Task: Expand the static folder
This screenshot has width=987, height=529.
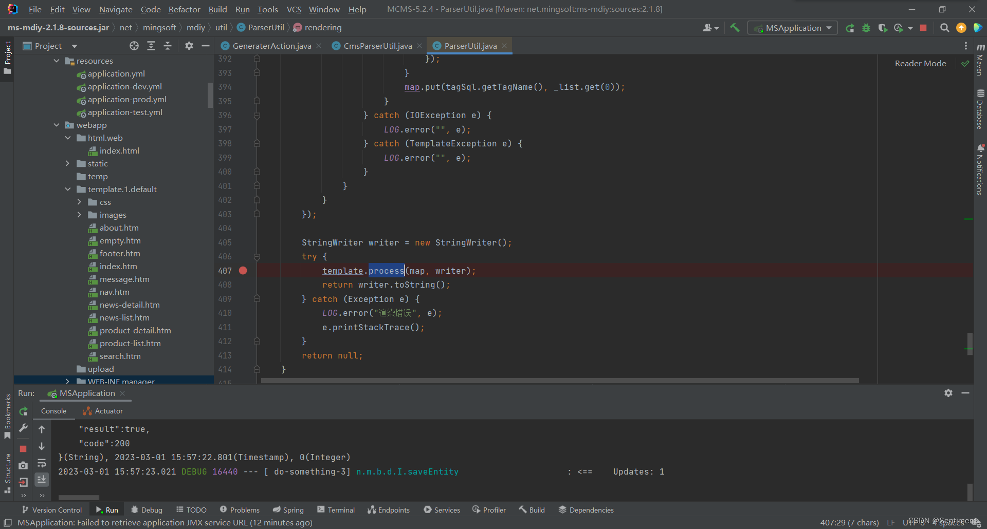Action: tap(68, 163)
